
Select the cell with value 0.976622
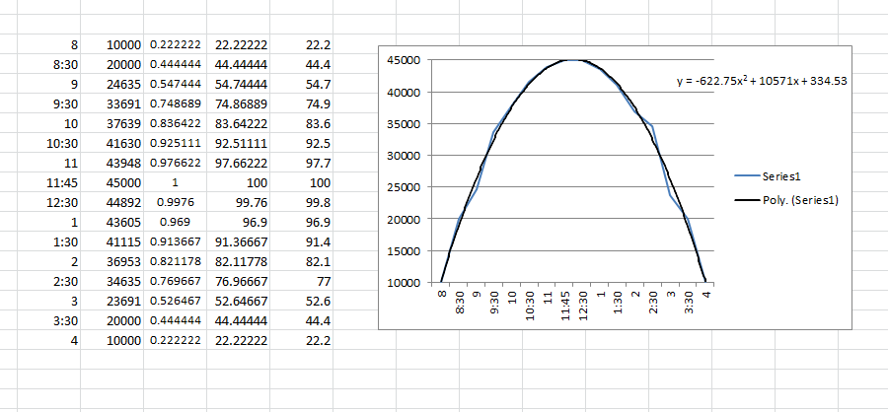(177, 164)
